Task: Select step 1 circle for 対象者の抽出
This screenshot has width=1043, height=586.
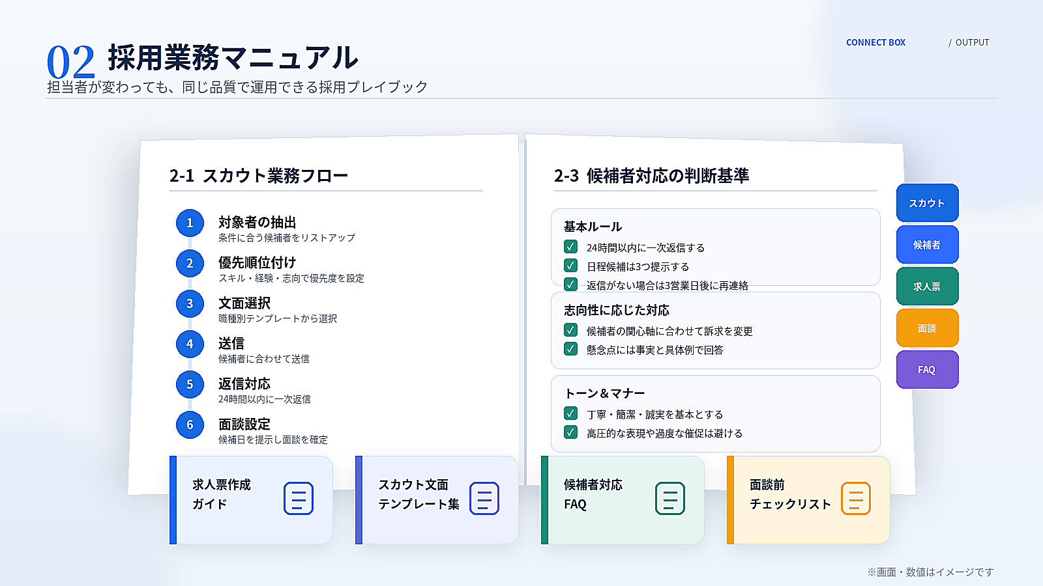Action: point(190,223)
